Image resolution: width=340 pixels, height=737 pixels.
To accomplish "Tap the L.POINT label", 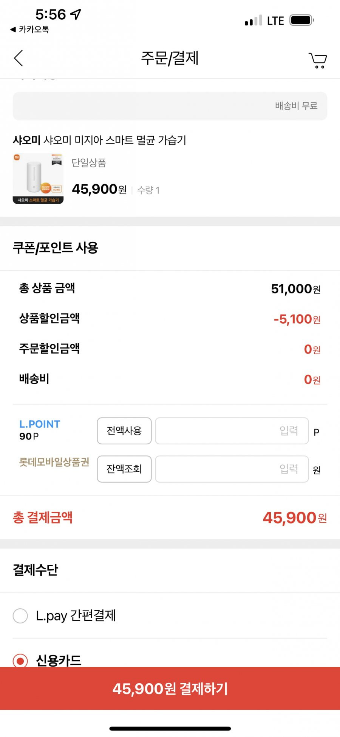I will tap(40, 424).
